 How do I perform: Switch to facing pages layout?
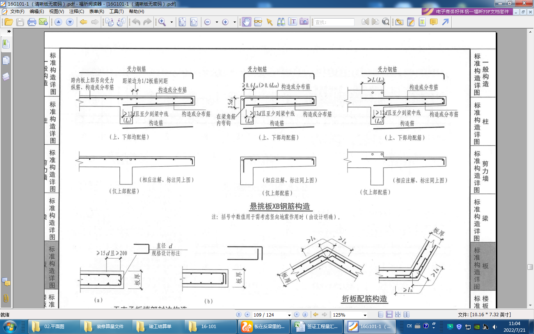tap(406, 314)
